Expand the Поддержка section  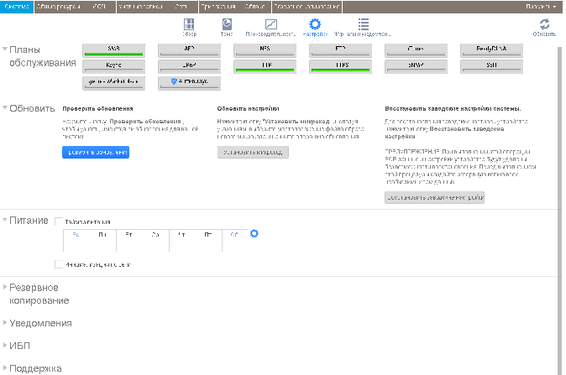coord(5,367)
